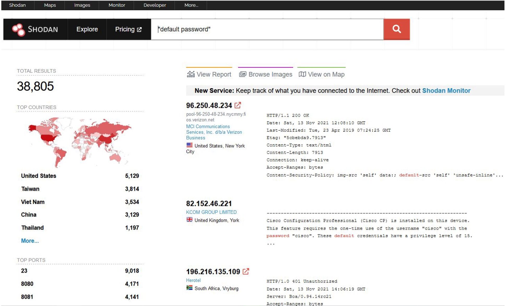506x306 pixels.
Task: Click the HTTP/1.0 401 Unauthorized banner line
Action: tap(302, 281)
